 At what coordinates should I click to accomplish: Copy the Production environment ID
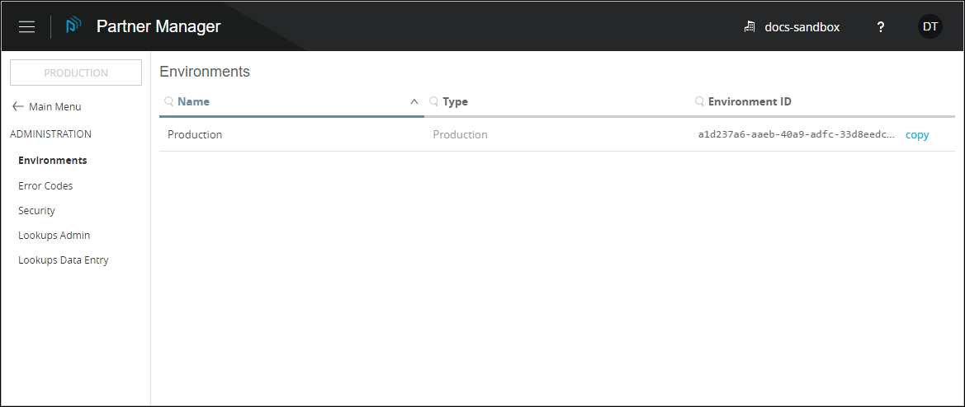pyautogui.click(x=916, y=135)
